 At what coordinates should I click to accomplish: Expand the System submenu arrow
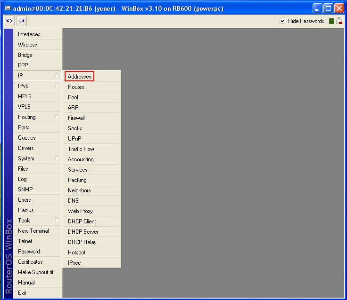pos(57,158)
